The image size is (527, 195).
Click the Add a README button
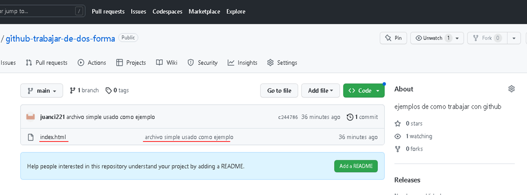[x=356, y=166]
